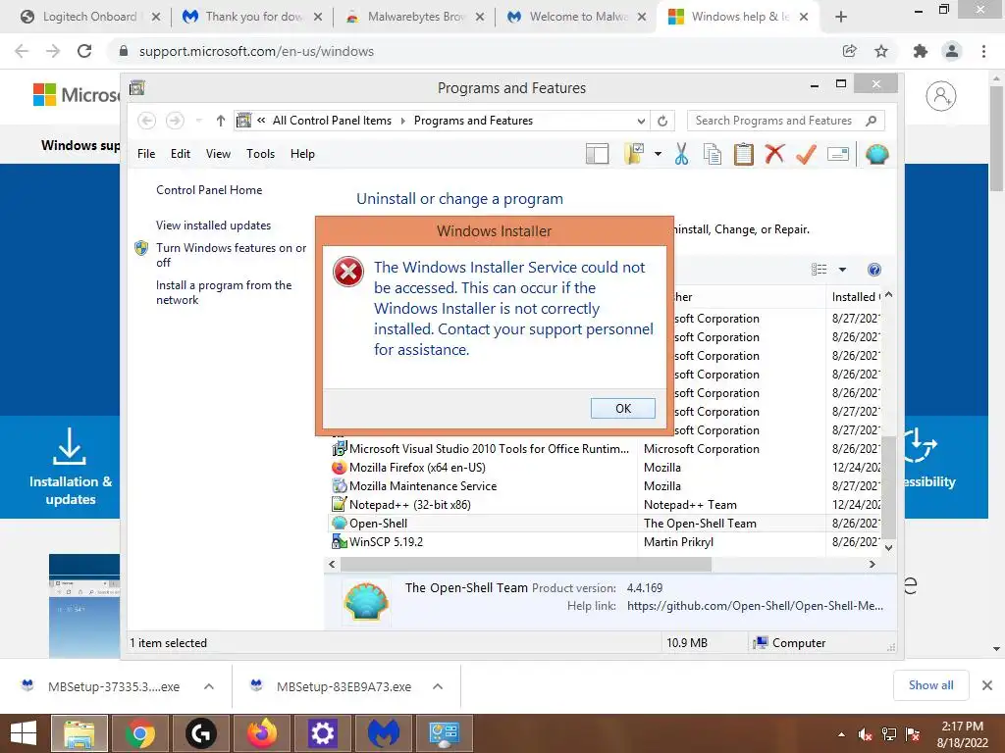Reload the Chrome page
This screenshot has height=753, width=1005.
(84, 51)
